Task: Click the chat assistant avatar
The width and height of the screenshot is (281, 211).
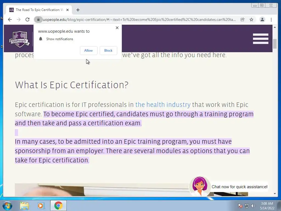Action: [x=200, y=187]
